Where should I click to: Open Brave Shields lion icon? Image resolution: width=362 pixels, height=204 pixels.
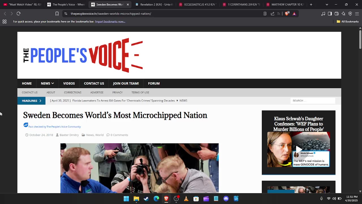tap(287, 14)
